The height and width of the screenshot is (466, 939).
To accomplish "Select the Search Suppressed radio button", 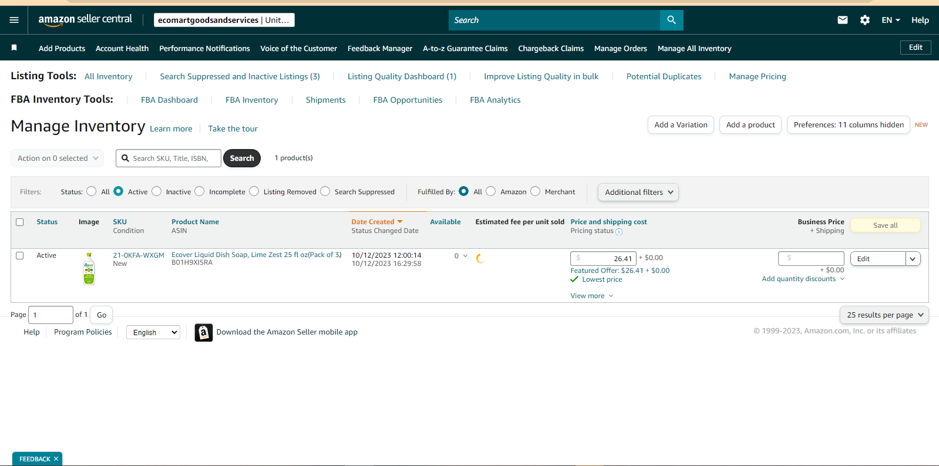I will [325, 191].
